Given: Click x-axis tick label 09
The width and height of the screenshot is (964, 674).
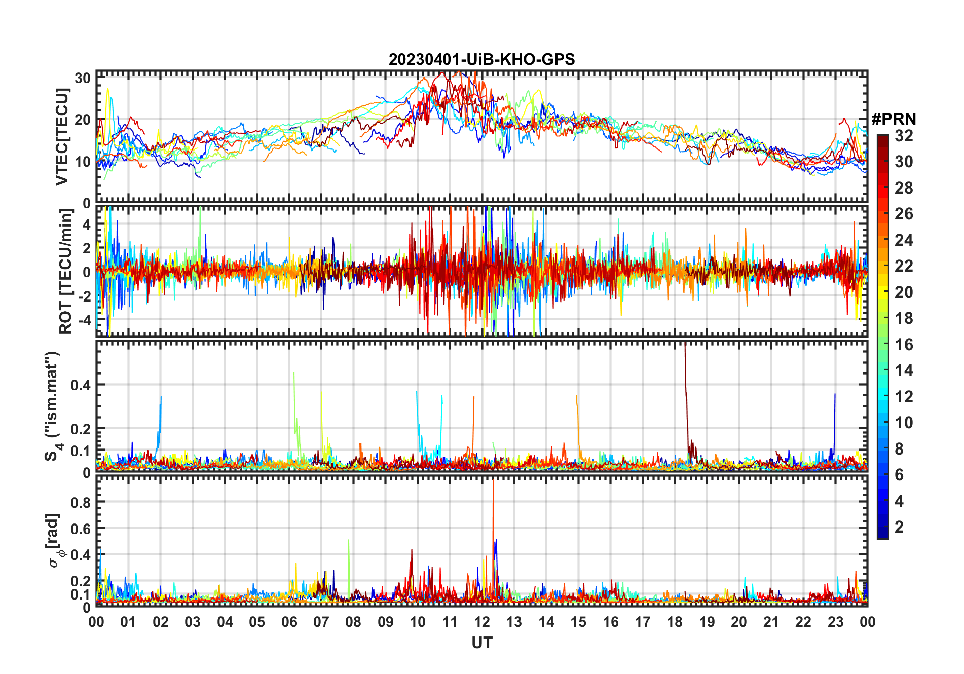Looking at the screenshot, I should (x=385, y=622).
